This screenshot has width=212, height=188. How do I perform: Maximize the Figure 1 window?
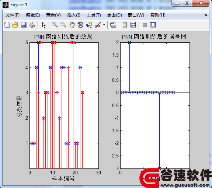coord(187,3)
